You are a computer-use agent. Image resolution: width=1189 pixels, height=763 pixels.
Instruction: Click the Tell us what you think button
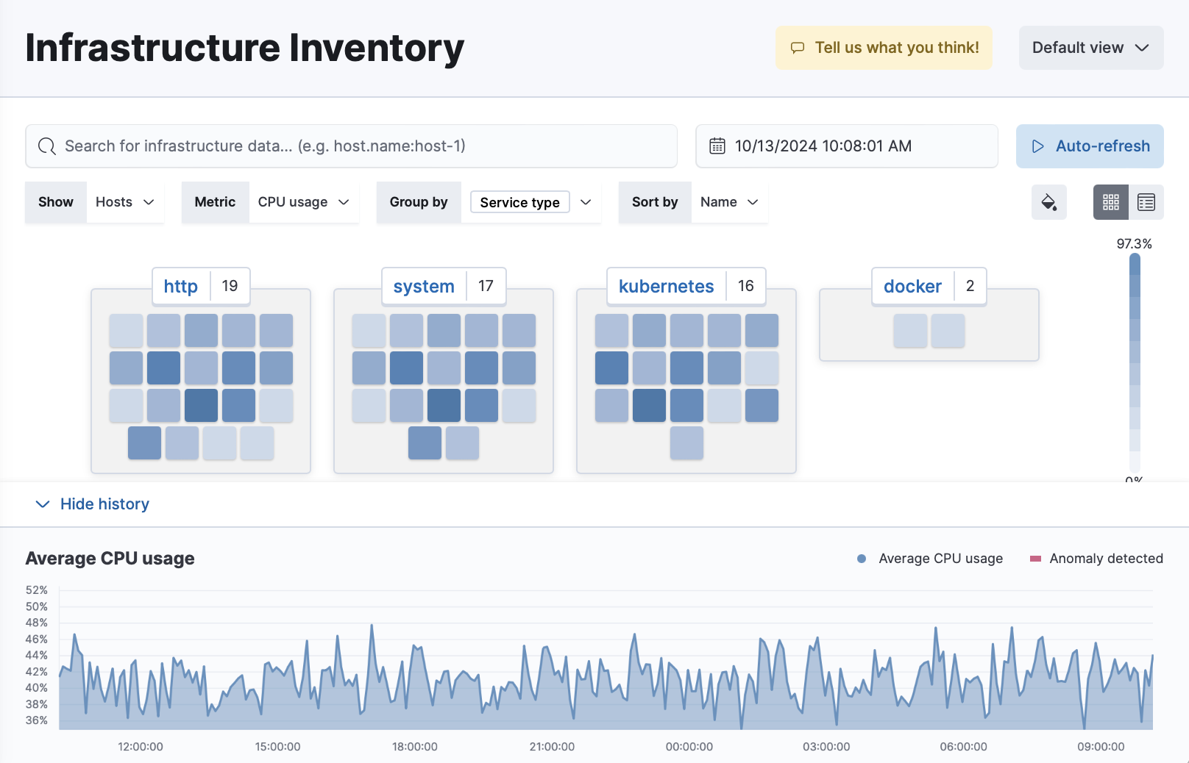[883, 47]
